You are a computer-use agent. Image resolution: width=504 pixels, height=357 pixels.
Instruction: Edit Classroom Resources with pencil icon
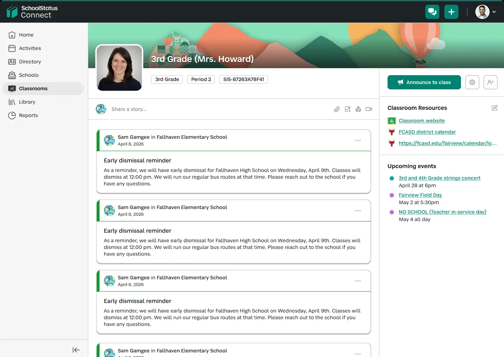tap(494, 108)
